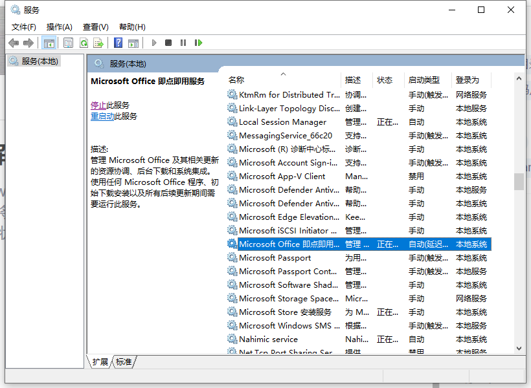The image size is (531, 388).
Task: Select the Nahimic service row name
Action: click(268, 339)
